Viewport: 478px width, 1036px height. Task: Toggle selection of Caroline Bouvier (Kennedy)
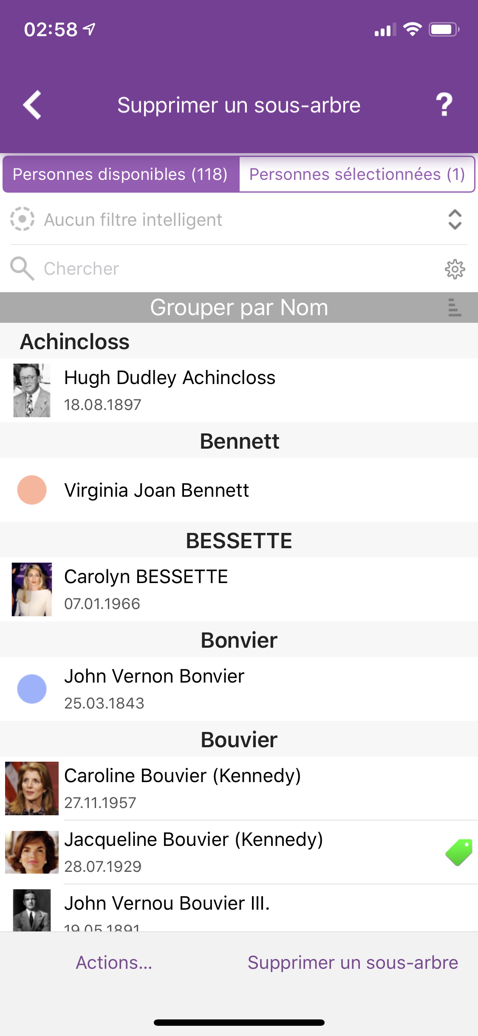coord(239,788)
